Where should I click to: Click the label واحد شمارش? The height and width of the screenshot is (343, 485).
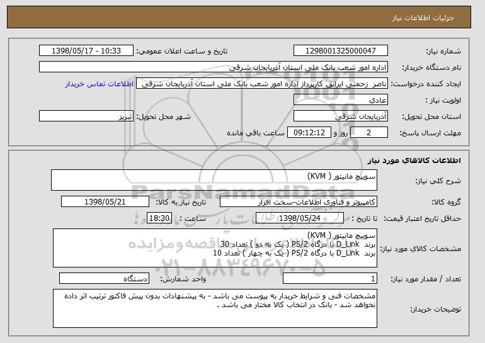click(x=183, y=279)
